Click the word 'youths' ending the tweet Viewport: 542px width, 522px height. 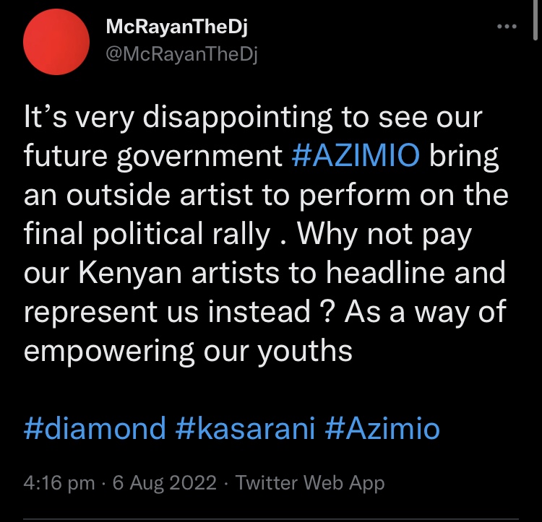pos(304,352)
